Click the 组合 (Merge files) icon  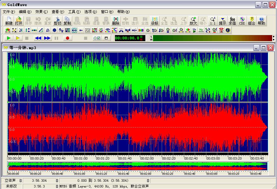pyautogui.click(x=252, y=21)
